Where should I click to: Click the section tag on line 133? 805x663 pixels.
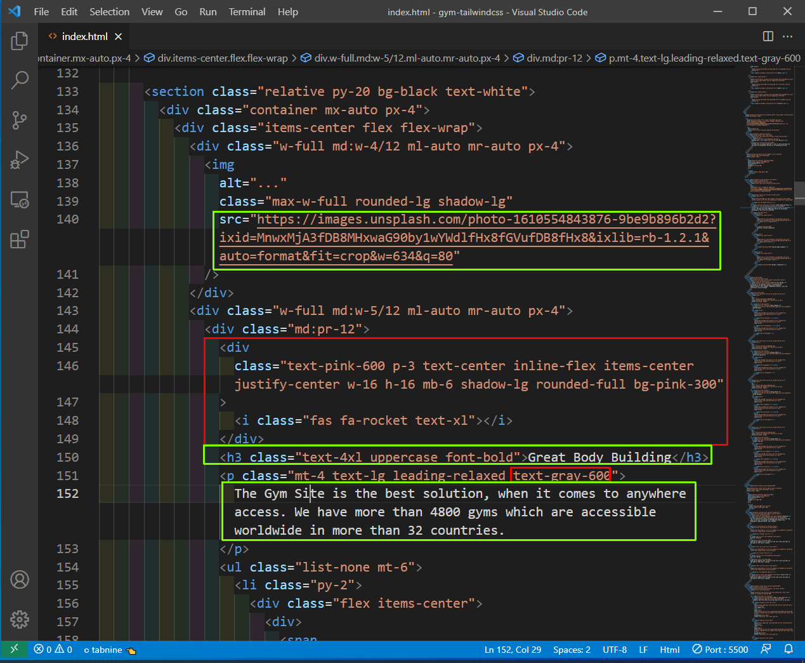[178, 91]
